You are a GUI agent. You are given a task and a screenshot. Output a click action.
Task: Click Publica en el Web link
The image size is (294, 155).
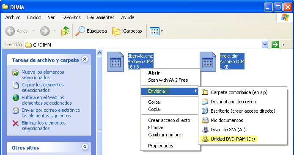pos(47,100)
